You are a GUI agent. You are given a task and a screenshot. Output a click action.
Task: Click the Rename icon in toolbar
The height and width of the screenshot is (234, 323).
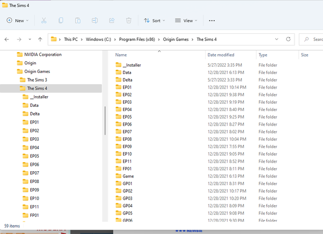pyautogui.click(x=95, y=20)
